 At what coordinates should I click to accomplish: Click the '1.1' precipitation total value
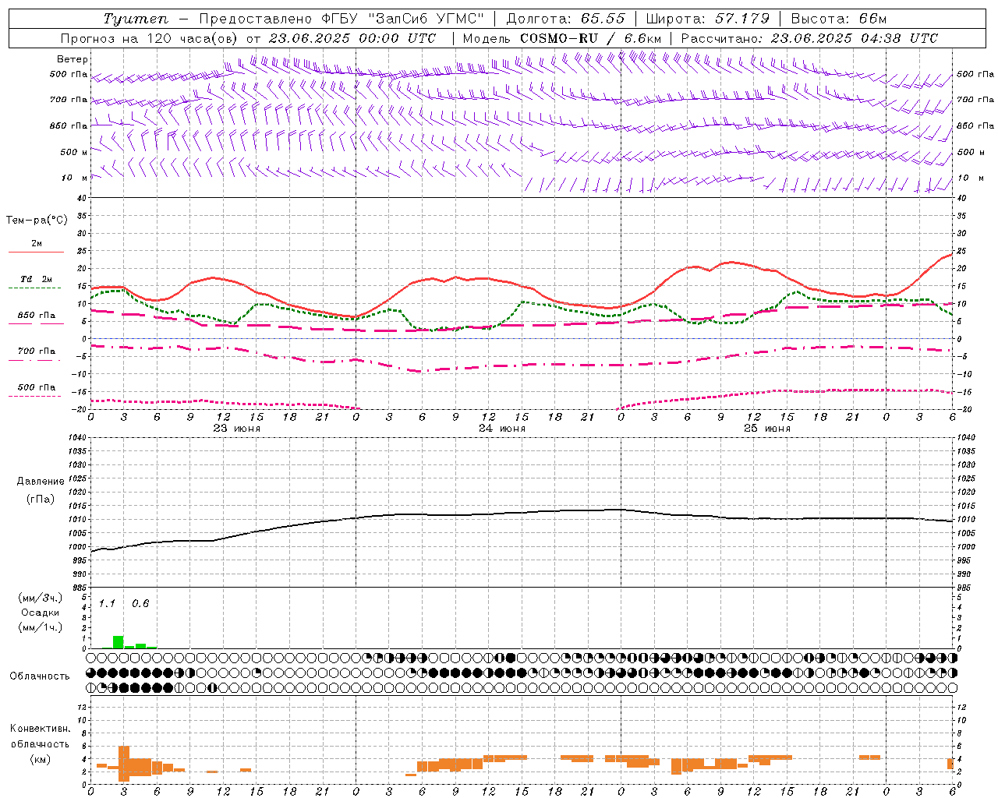(107, 603)
